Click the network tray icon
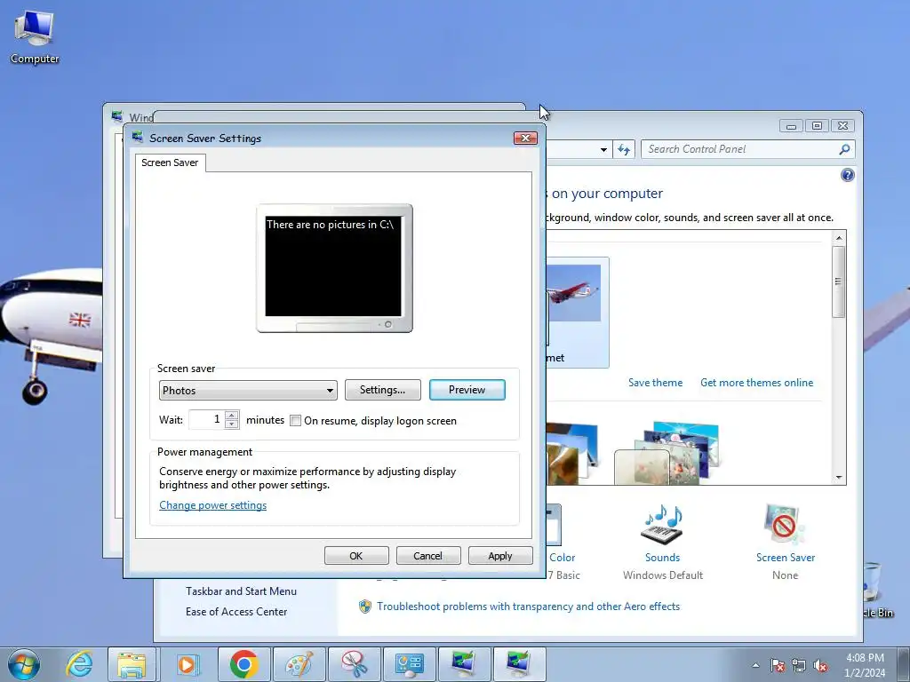 (x=799, y=665)
